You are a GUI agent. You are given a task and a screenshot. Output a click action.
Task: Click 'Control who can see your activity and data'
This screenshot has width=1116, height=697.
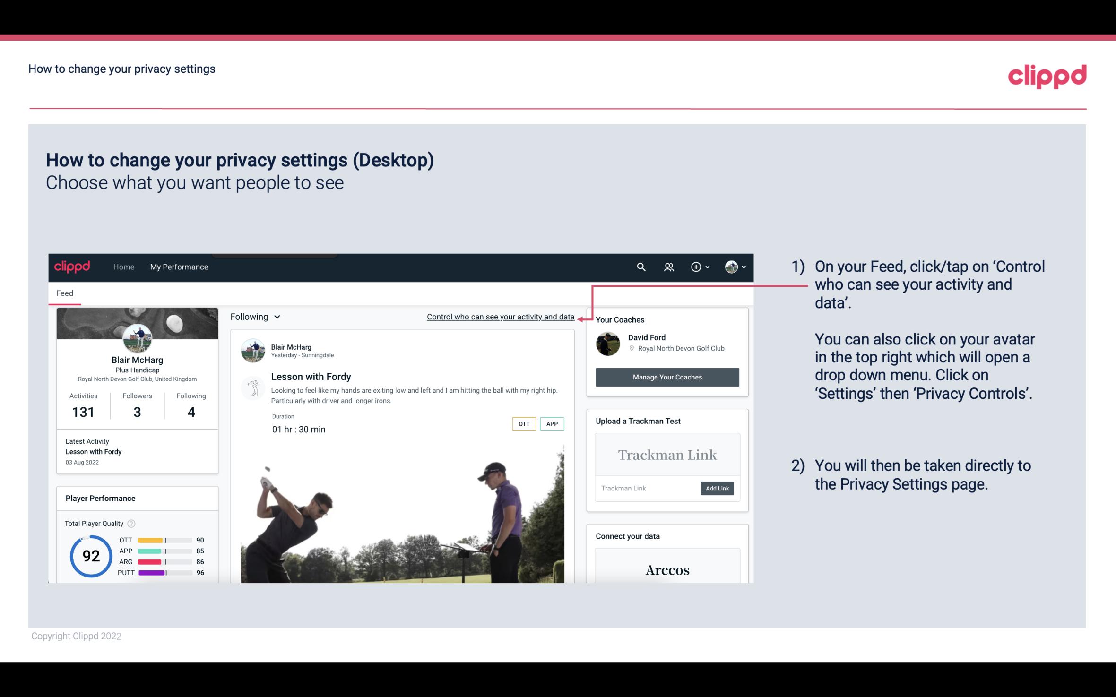coord(500,316)
